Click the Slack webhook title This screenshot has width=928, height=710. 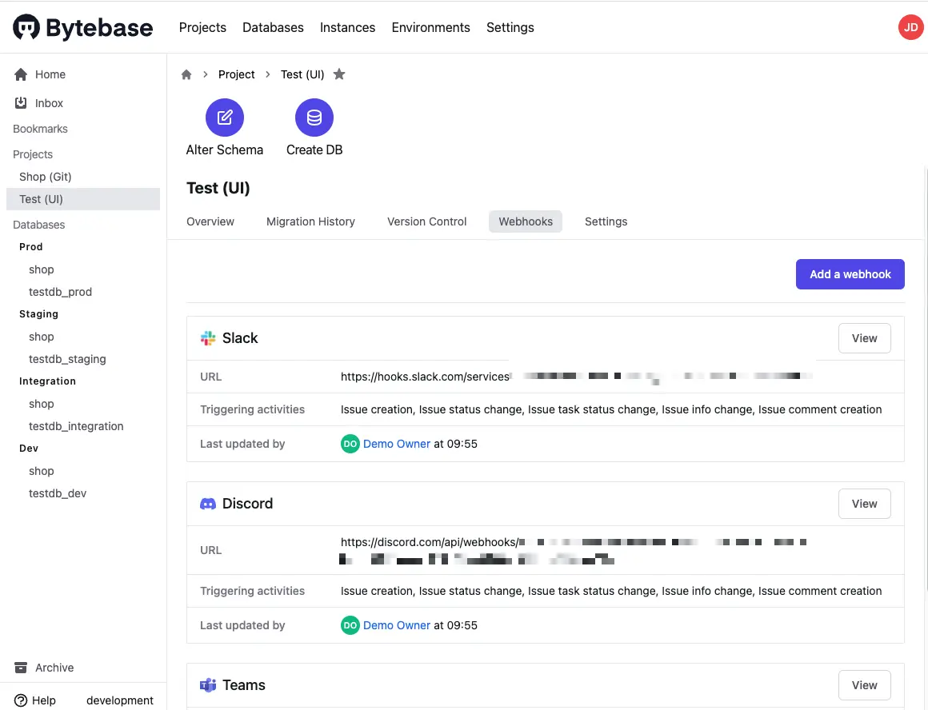240,338
